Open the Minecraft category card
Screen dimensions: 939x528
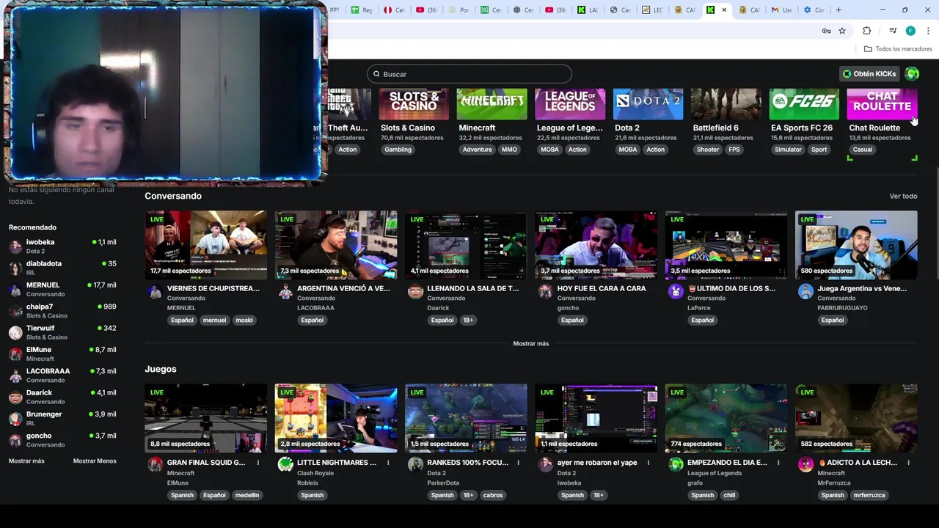tap(492, 104)
